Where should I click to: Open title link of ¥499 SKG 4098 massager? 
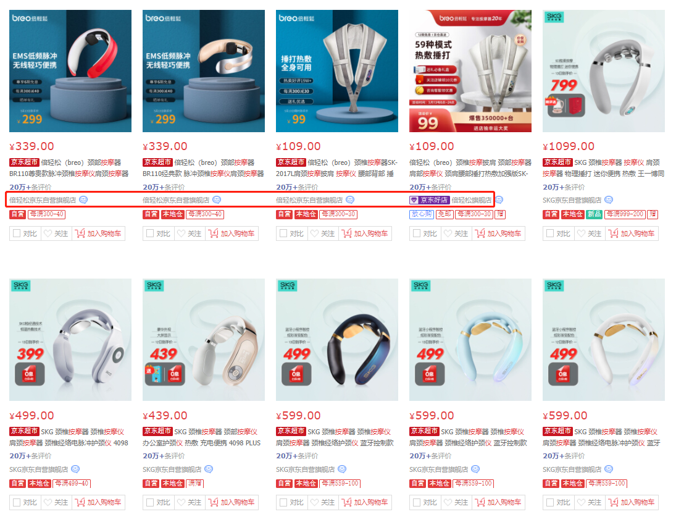click(69, 437)
